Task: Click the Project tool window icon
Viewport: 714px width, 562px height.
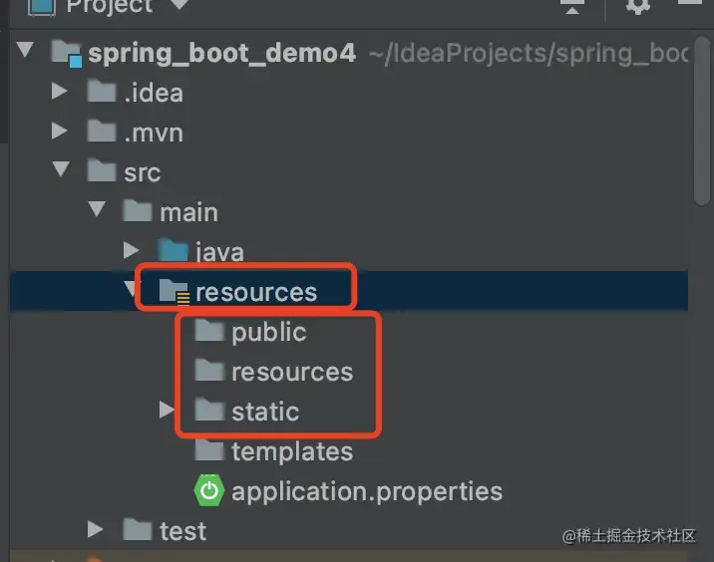Action: tap(42, 8)
